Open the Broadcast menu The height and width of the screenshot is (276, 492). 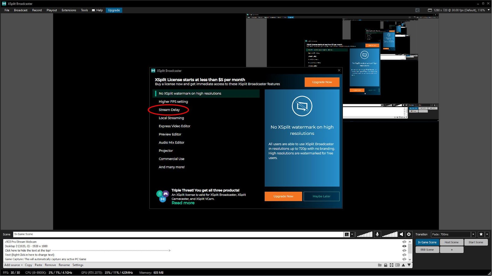point(21,10)
